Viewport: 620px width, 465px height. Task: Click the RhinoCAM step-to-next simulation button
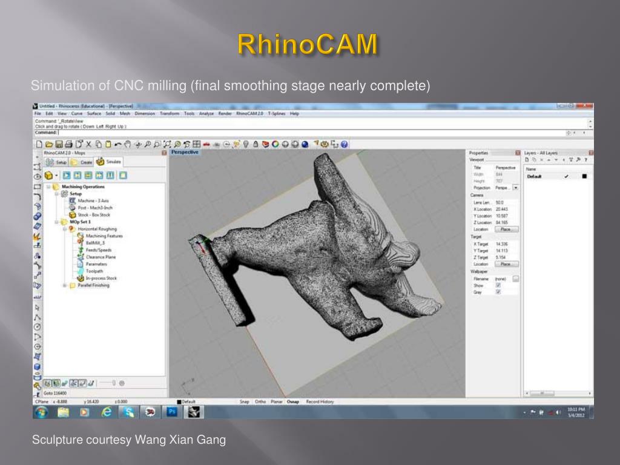(77, 175)
